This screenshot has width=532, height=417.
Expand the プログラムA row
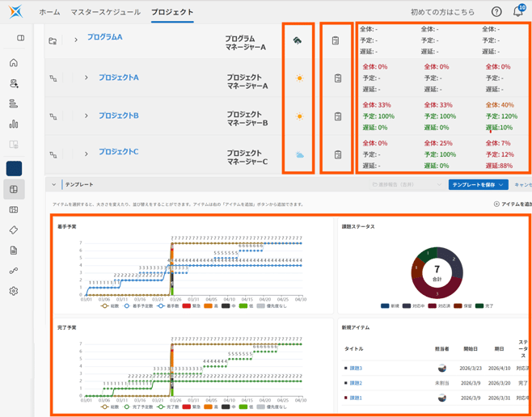pyautogui.click(x=76, y=40)
